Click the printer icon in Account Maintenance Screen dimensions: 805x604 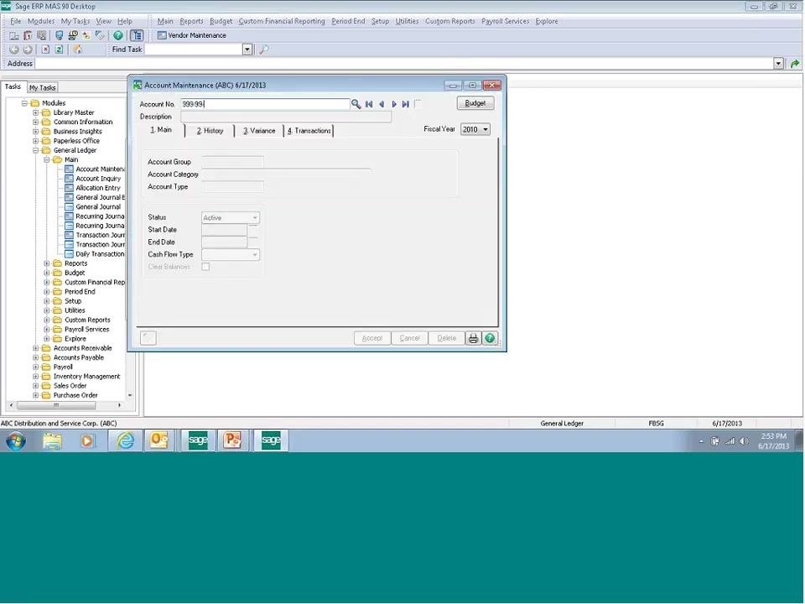click(473, 338)
